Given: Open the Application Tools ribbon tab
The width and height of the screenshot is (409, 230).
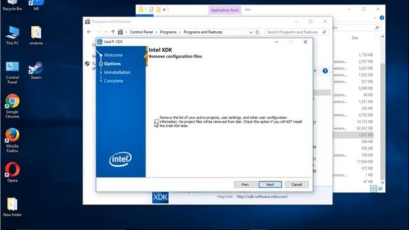Looking at the screenshot, I should point(224,10).
